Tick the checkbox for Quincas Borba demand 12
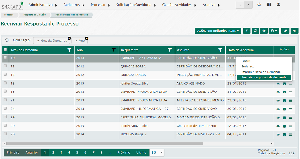The height and width of the screenshot is (159, 300). click(5, 66)
